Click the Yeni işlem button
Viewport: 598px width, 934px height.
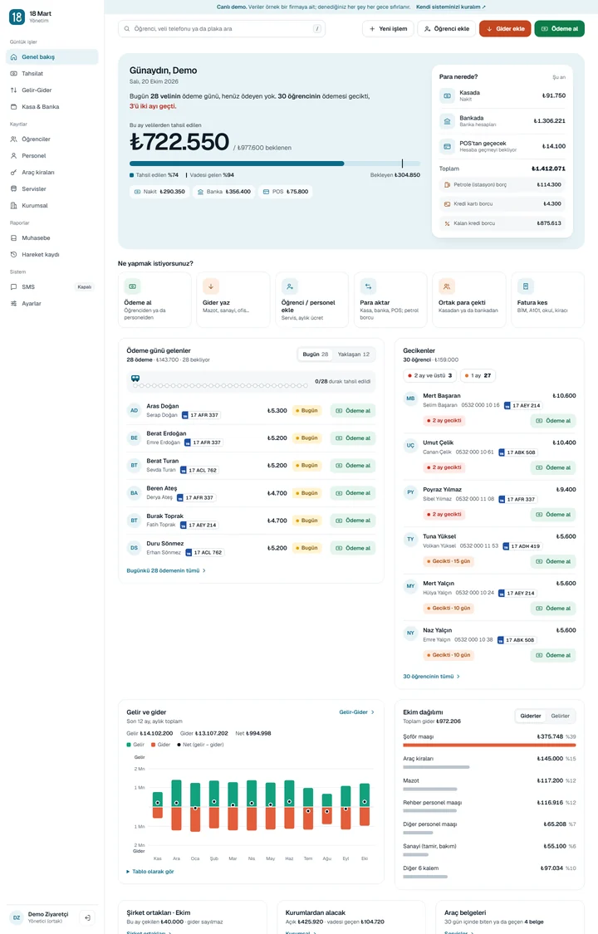click(x=388, y=28)
